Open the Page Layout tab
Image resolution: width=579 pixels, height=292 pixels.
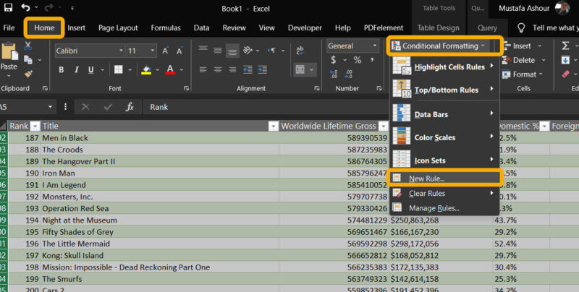tap(118, 27)
